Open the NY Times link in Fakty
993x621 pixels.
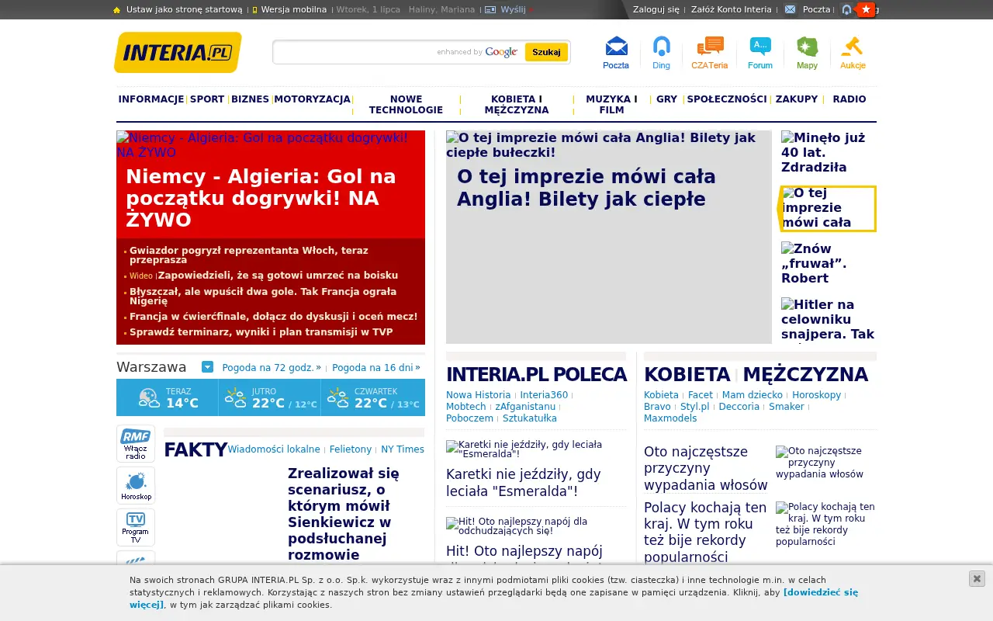(x=403, y=449)
